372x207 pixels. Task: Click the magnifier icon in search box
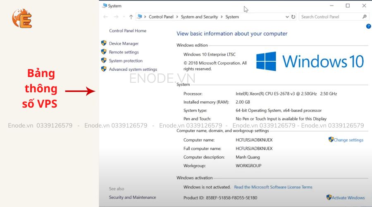364,17
